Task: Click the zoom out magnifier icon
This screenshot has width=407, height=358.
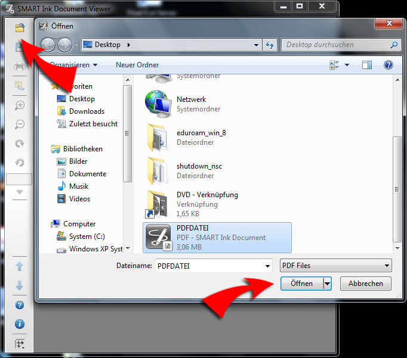Action: pyautogui.click(x=19, y=124)
